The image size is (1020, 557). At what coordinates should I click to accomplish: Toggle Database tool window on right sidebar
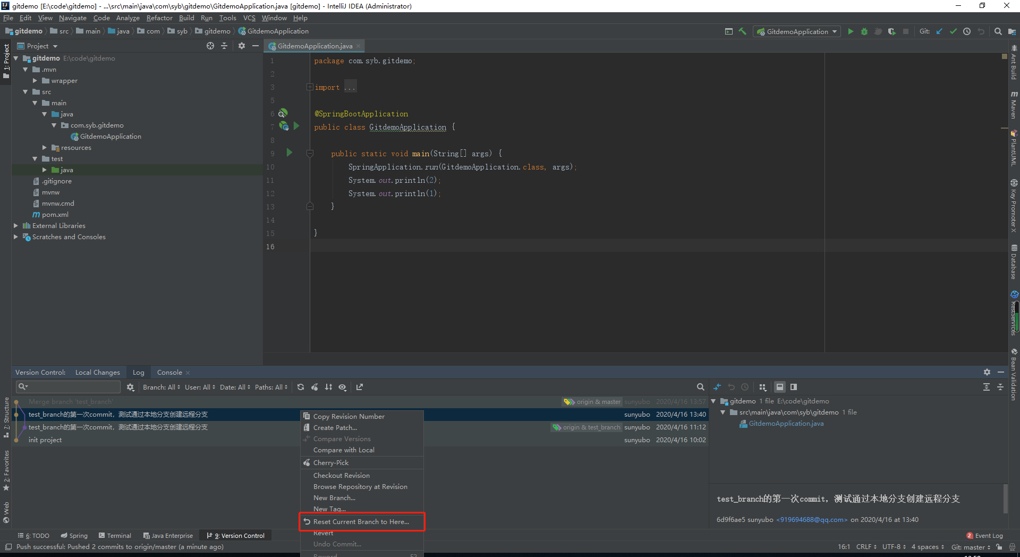coord(1014,261)
